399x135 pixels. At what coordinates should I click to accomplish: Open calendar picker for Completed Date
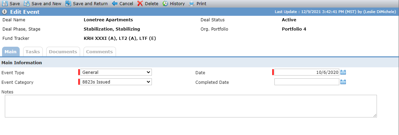click(343, 82)
